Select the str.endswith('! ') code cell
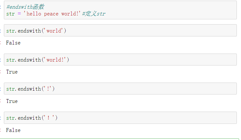Image resolution: width=241 pixels, height=140 pixels. tap(145, 118)
